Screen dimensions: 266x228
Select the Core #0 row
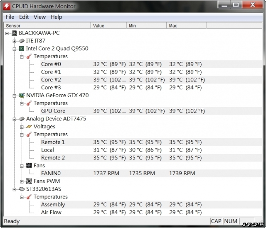coord(151,64)
